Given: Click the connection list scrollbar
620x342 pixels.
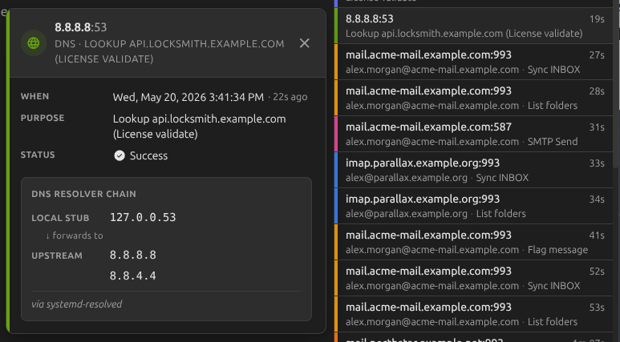Looking at the screenshot, I should coord(616,84).
